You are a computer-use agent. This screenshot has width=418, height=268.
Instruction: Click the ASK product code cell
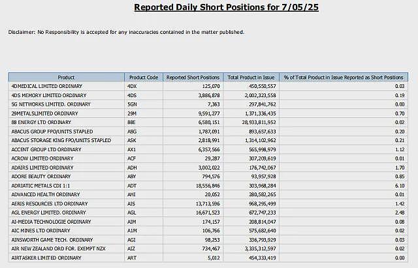pos(144,140)
